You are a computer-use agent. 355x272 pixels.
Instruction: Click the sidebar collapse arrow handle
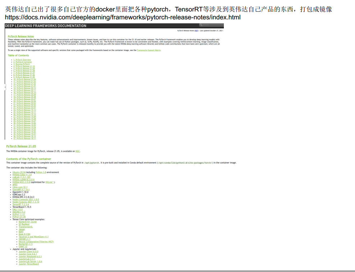[x=5, y=87]
